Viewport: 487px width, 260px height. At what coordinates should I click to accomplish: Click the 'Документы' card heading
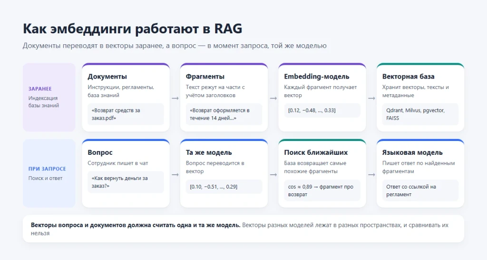[107, 77]
